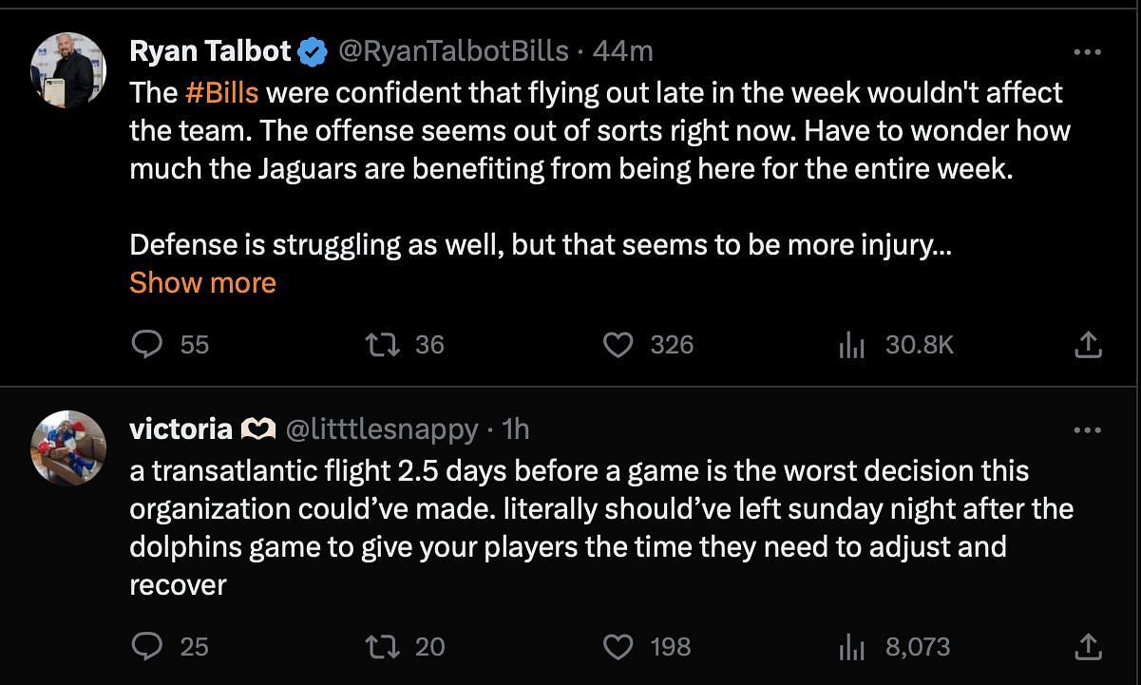Open more options on Ryan Talbot's tweet

[1087, 51]
